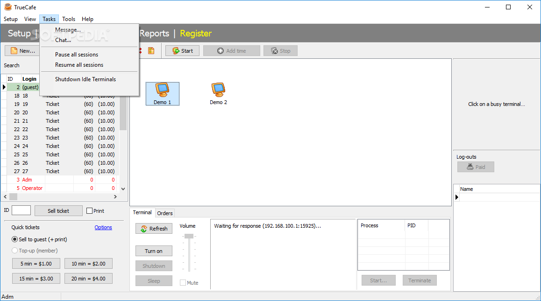The width and height of the screenshot is (541, 301).
Task: Create a new user with New... button
Action: (23, 51)
